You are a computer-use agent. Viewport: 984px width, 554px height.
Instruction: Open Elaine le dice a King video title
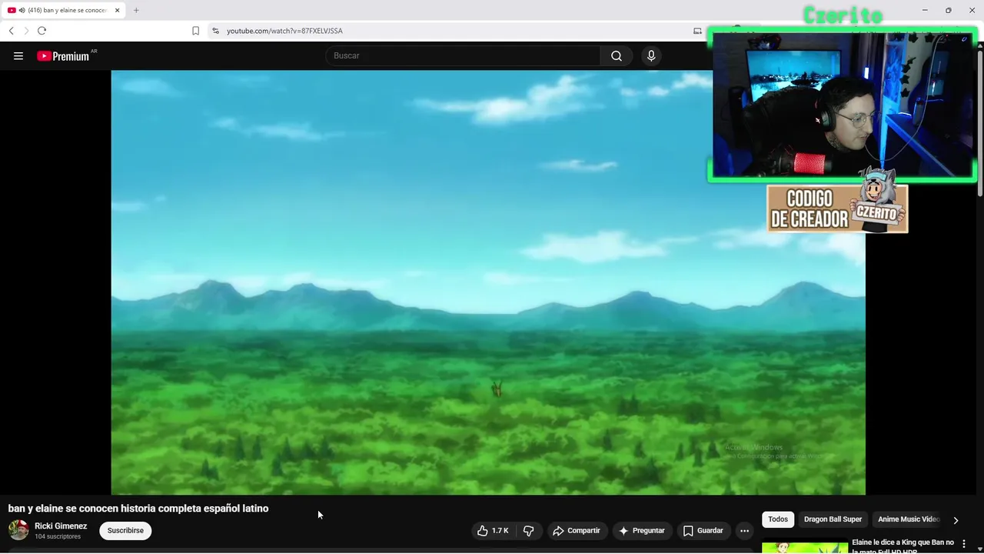(903, 546)
